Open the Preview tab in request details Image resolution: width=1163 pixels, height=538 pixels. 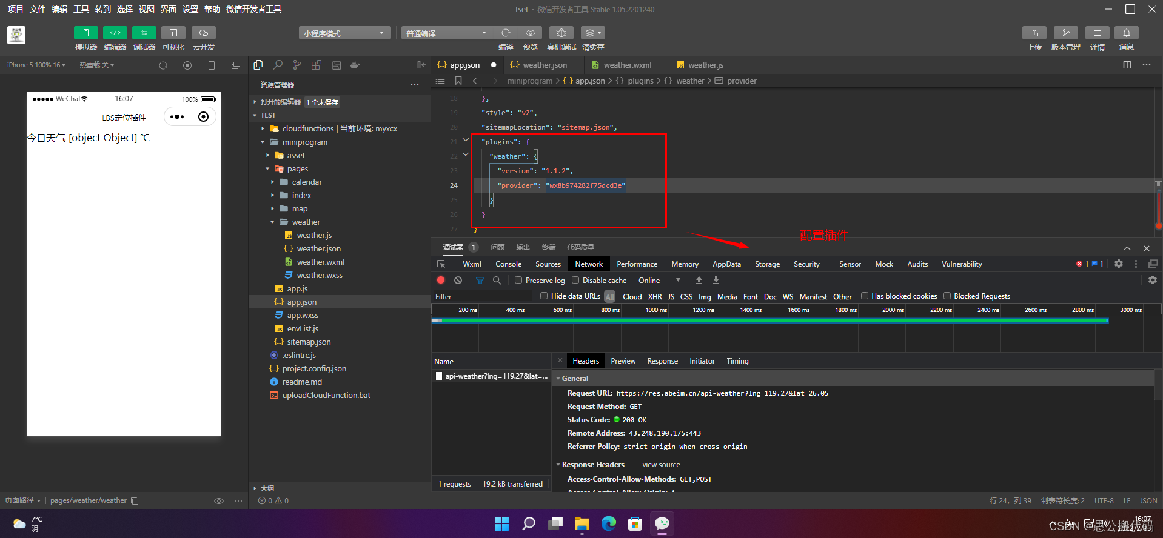click(x=623, y=361)
